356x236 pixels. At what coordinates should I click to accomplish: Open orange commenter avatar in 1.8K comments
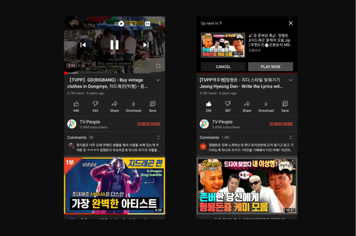point(203,147)
